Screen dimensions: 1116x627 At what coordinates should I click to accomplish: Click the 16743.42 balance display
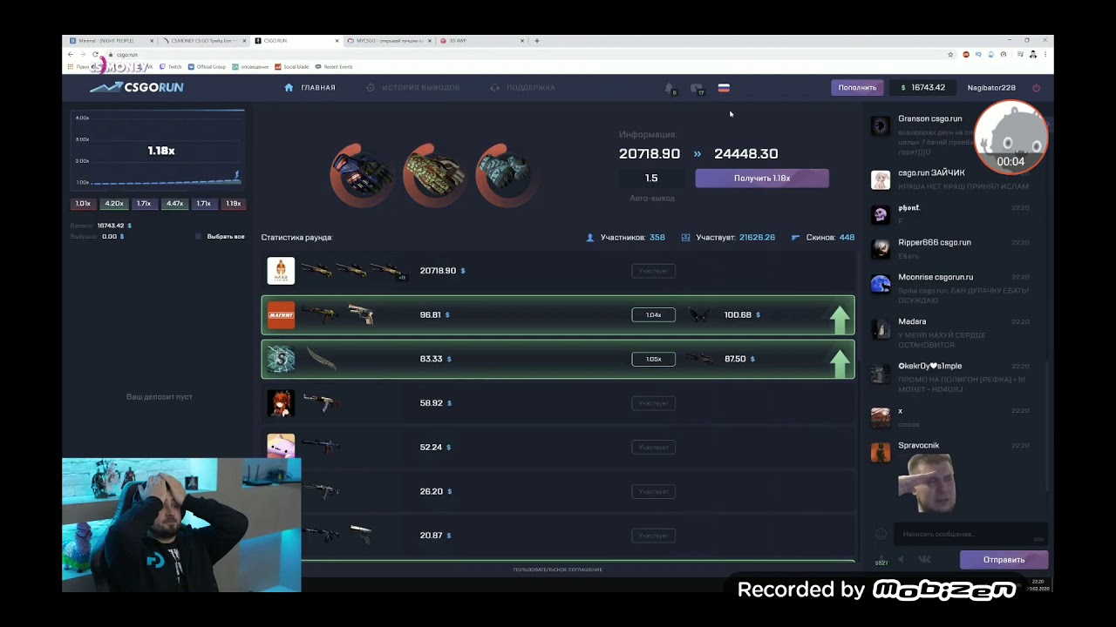coord(923,88)
